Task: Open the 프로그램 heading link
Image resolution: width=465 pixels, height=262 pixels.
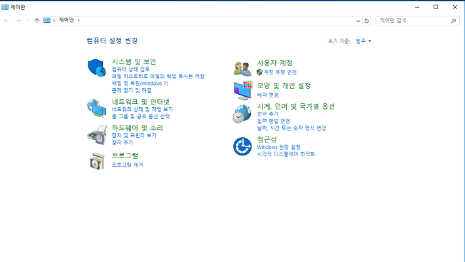Action: click(125, 156)
